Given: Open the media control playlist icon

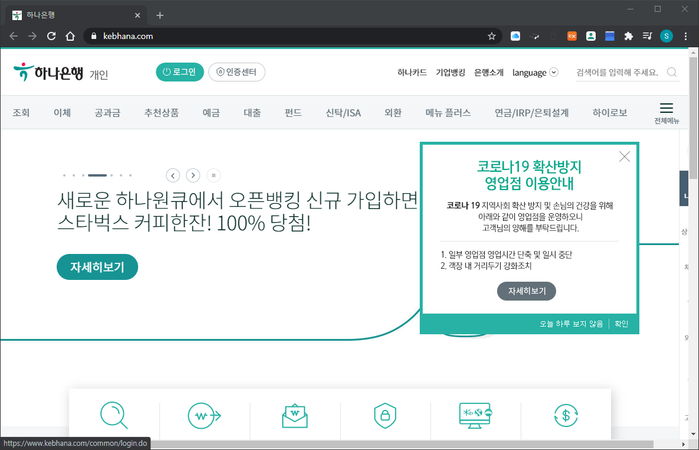Looking at the screenshot, I should pyautogui.click(x=647, y=36).
